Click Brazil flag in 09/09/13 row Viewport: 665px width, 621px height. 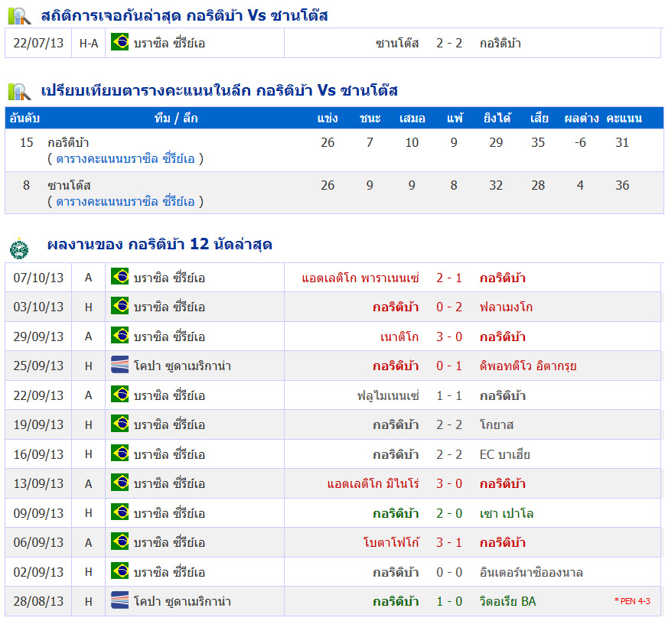[x=119, y=512]
